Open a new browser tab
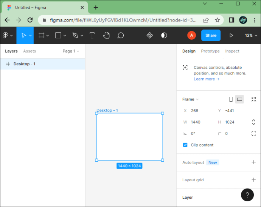Viewport: 261px width, 207px height. (96, 8)
